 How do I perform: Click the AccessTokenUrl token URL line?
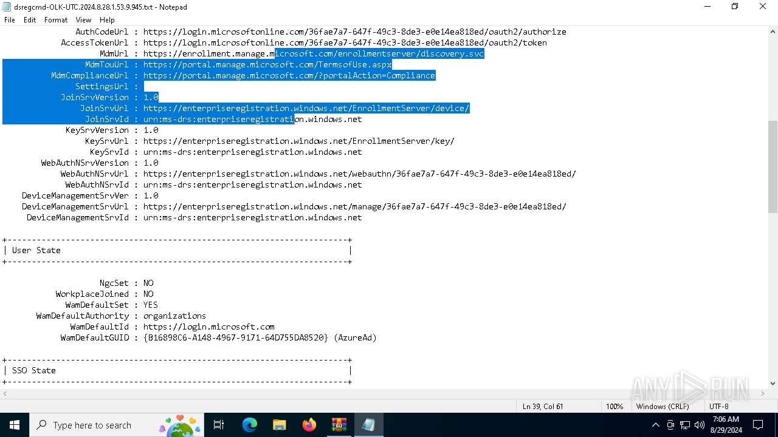(304, 42)
